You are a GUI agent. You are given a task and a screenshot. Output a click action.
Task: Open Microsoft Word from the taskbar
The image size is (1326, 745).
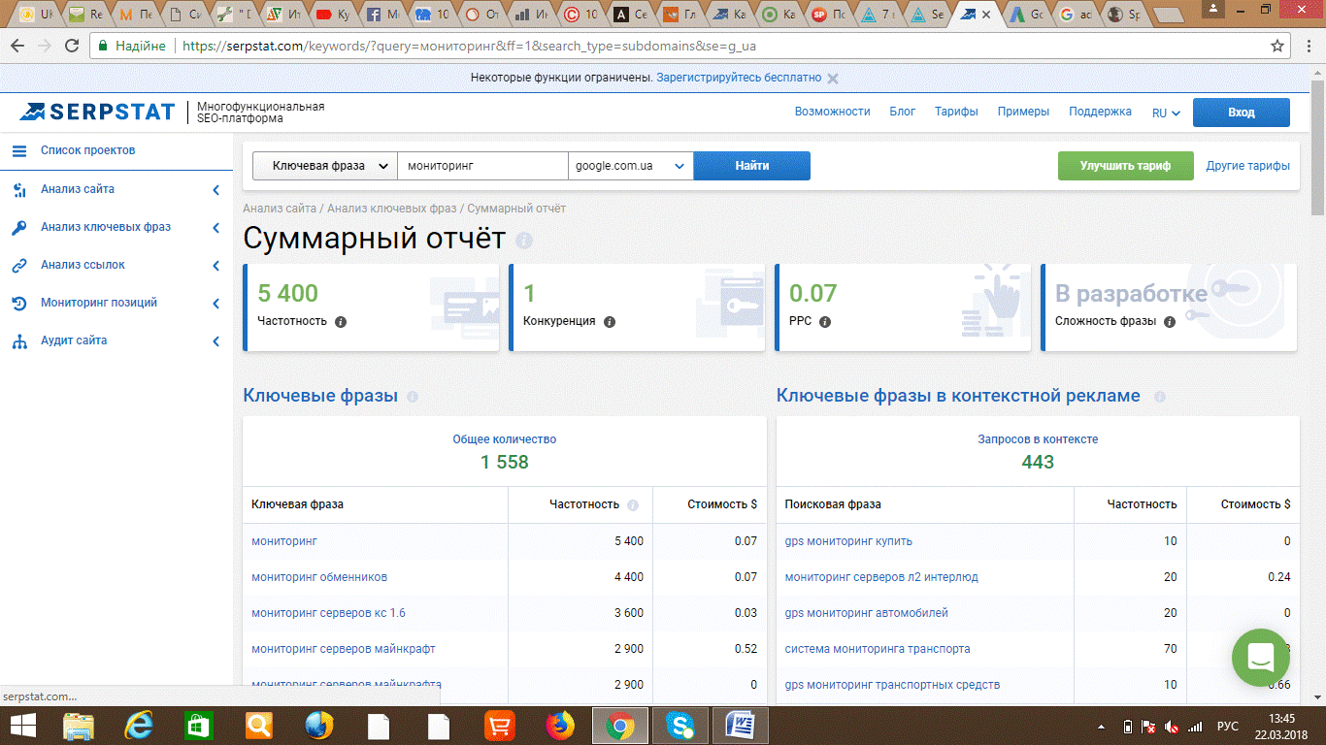[741, 726]
